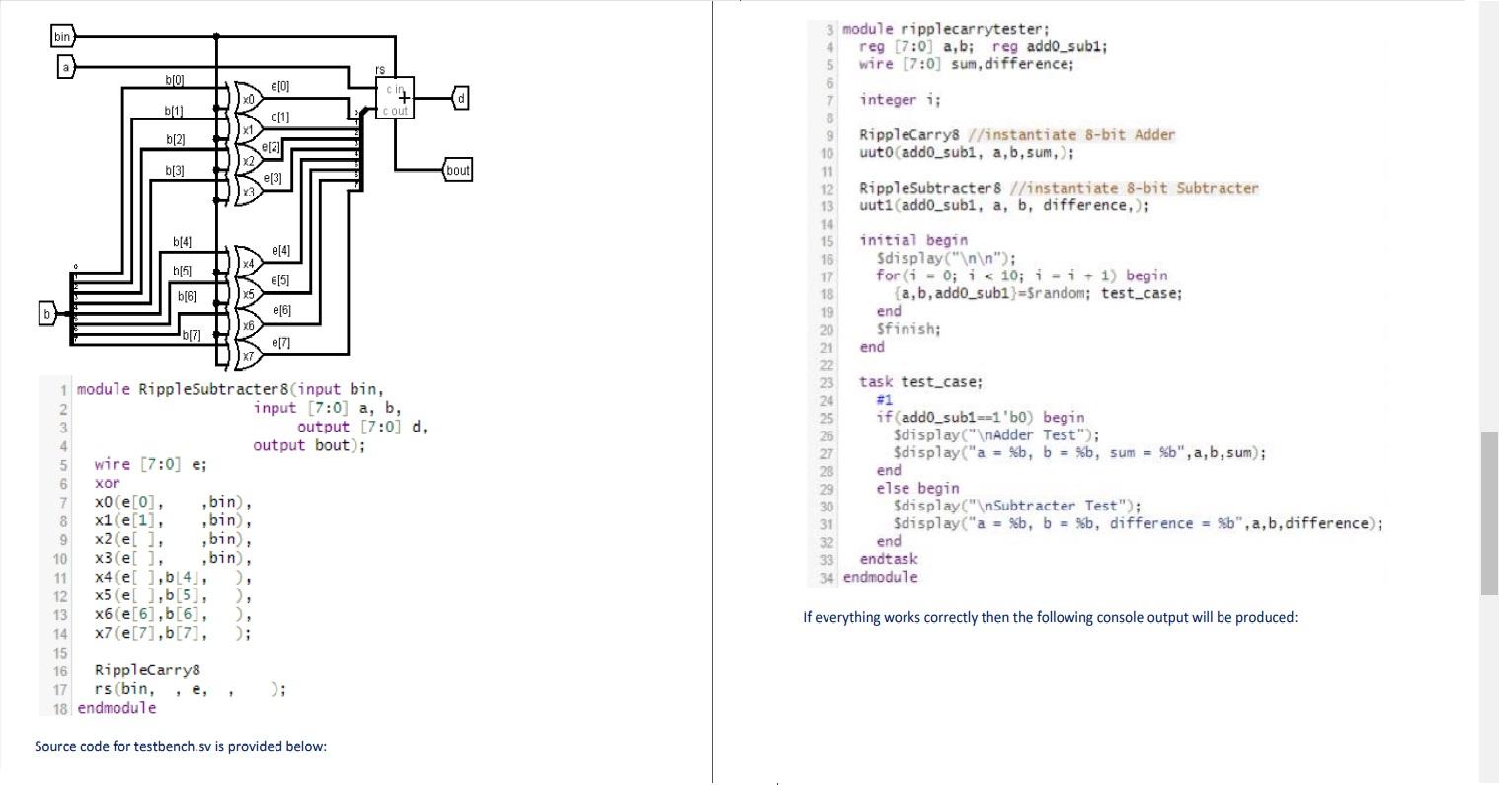Select XOR gate x7 in the schematic
This screenshot has height=785, width=1499.
click(x=250, y=353)
